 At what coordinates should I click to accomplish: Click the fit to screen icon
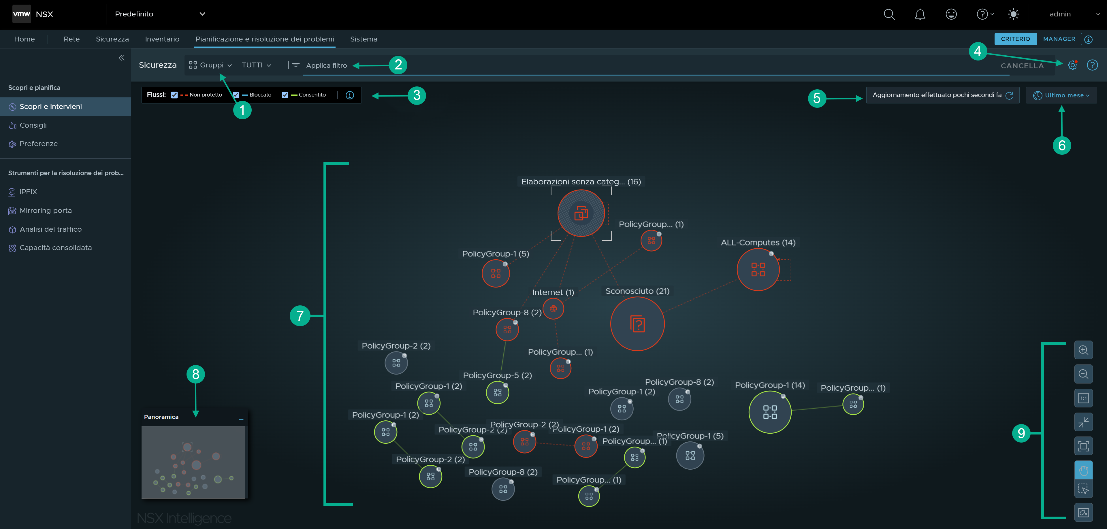[1083, 446]
